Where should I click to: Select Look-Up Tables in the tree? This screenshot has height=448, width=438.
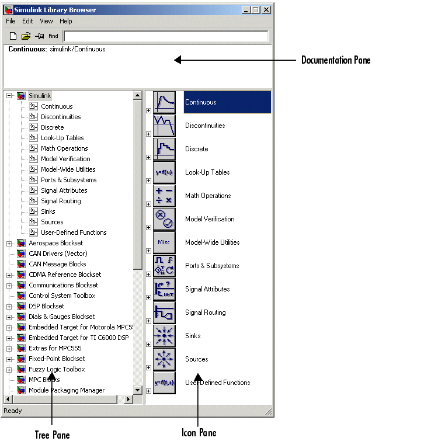(x=62, y=138)
